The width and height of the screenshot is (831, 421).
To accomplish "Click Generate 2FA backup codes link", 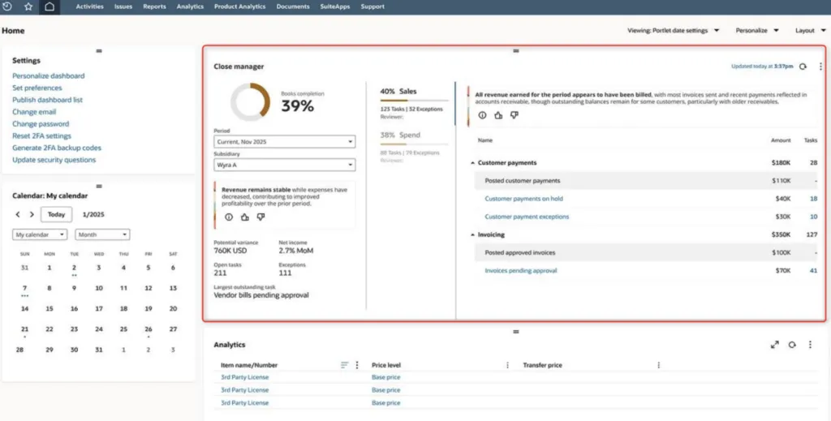I will click(57, 148).
